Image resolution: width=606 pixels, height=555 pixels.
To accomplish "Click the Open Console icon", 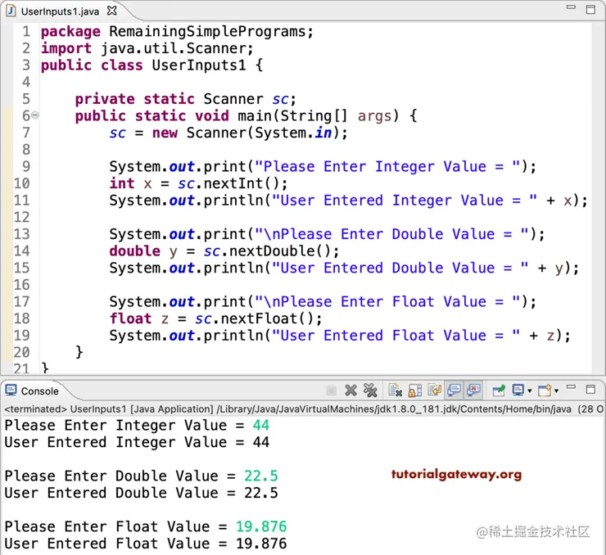I will coord(545,390).
